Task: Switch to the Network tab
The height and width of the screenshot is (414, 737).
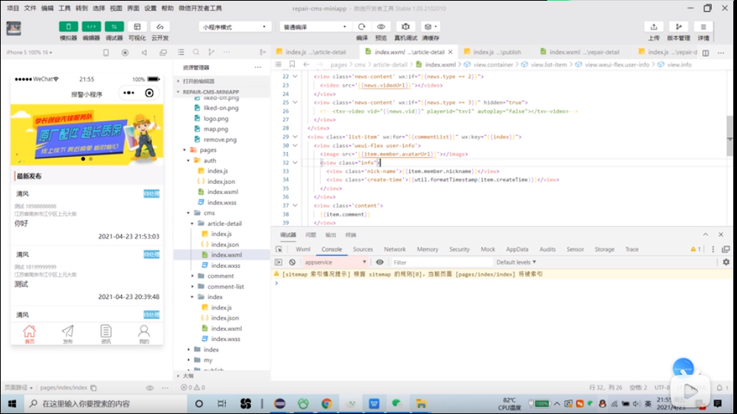Action: pyautogui.click(x=395, y=249)
